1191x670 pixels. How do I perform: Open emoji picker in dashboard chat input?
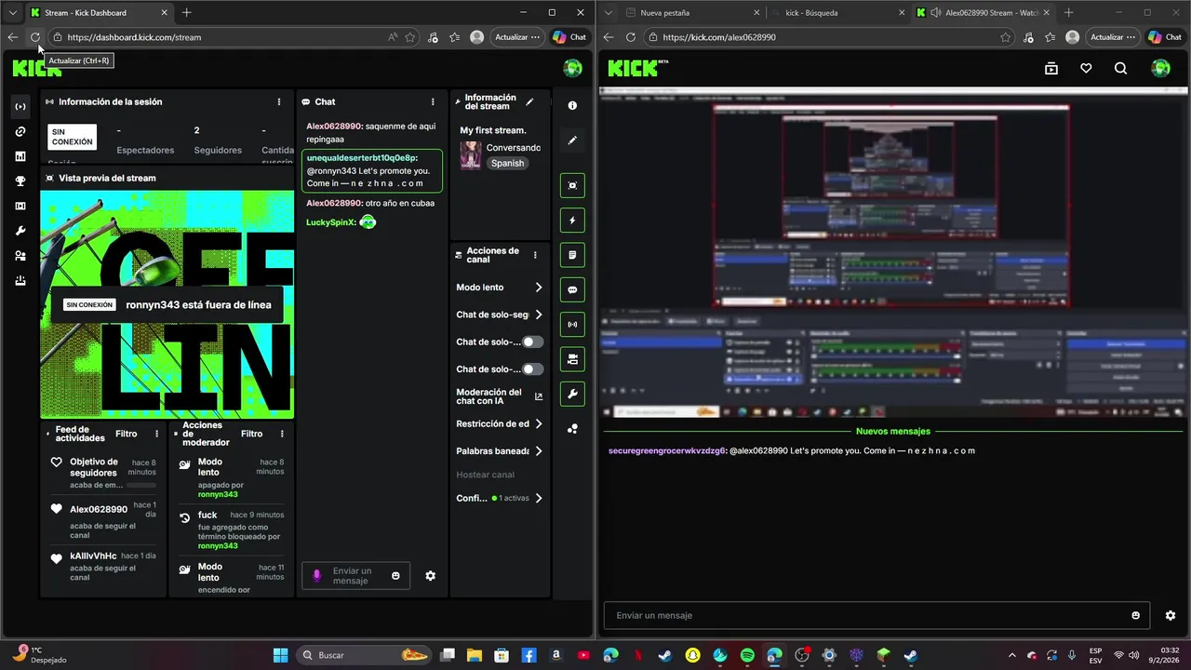click(x=395, y=576)
